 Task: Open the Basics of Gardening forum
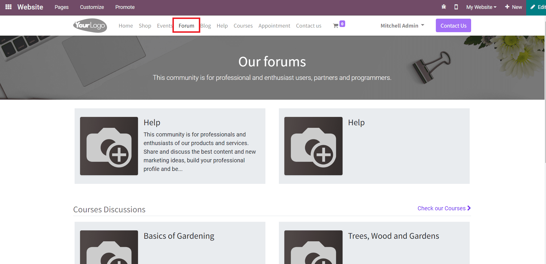tap(179, 236)
